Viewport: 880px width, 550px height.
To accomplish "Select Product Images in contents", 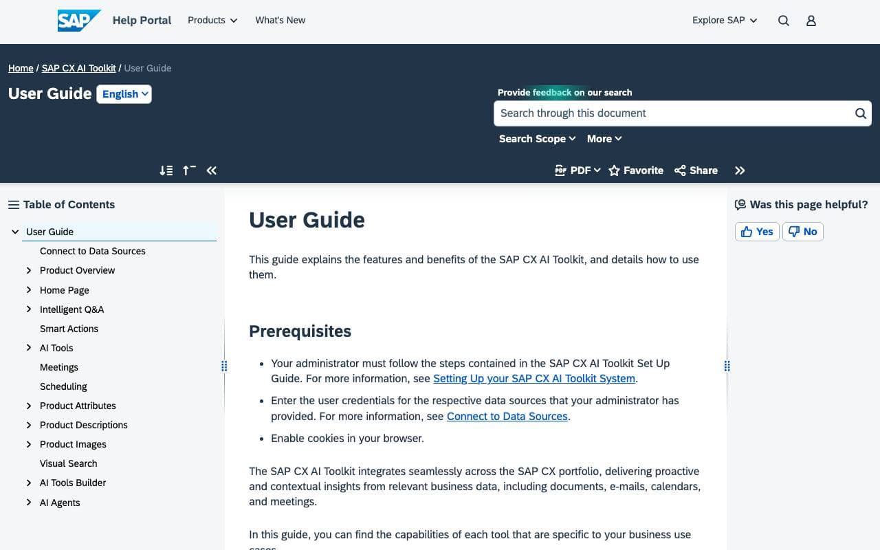I will pyautogui.click(x=73, y=444).
